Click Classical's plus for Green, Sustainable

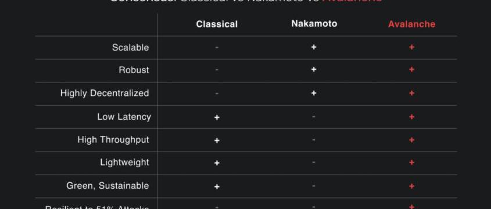click(x=217, y=187)
